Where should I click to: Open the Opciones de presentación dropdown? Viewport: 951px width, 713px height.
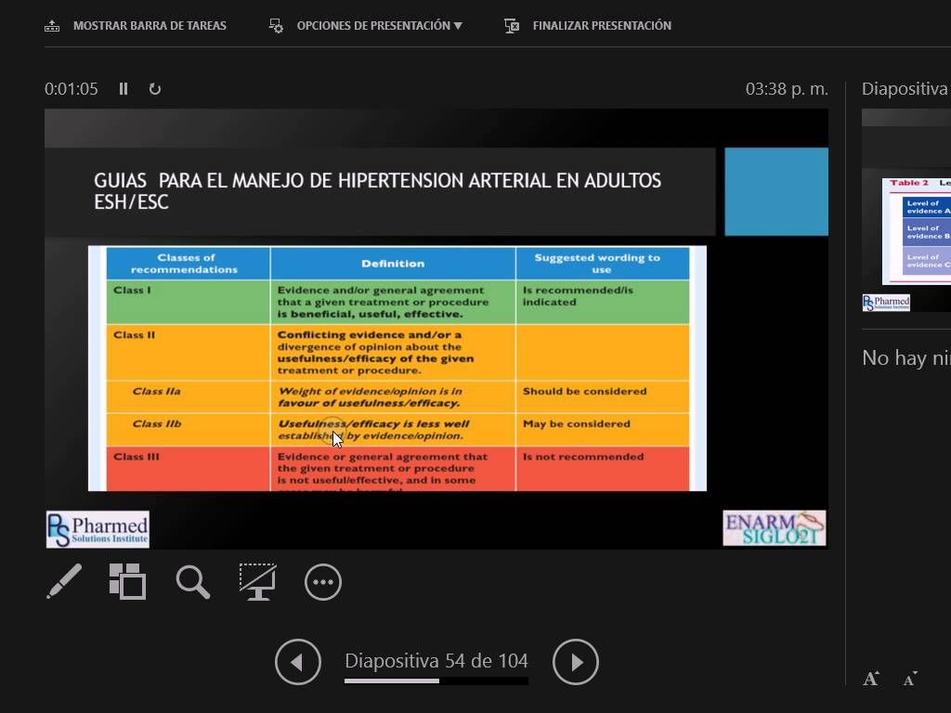coord(379,25)
